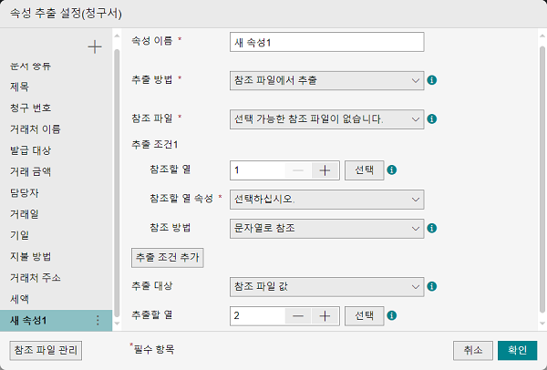Click the 속성 이름 text field

327,42
